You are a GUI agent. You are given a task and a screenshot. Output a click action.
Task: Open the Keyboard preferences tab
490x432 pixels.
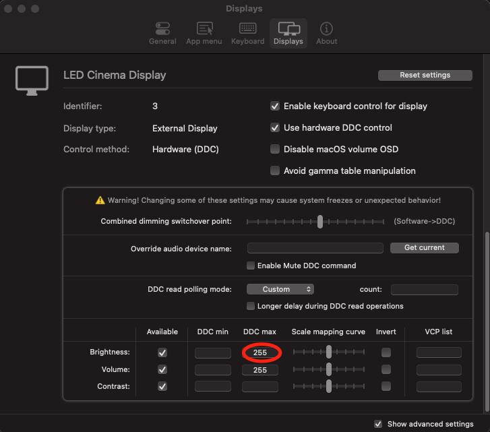tap(247, 33)
